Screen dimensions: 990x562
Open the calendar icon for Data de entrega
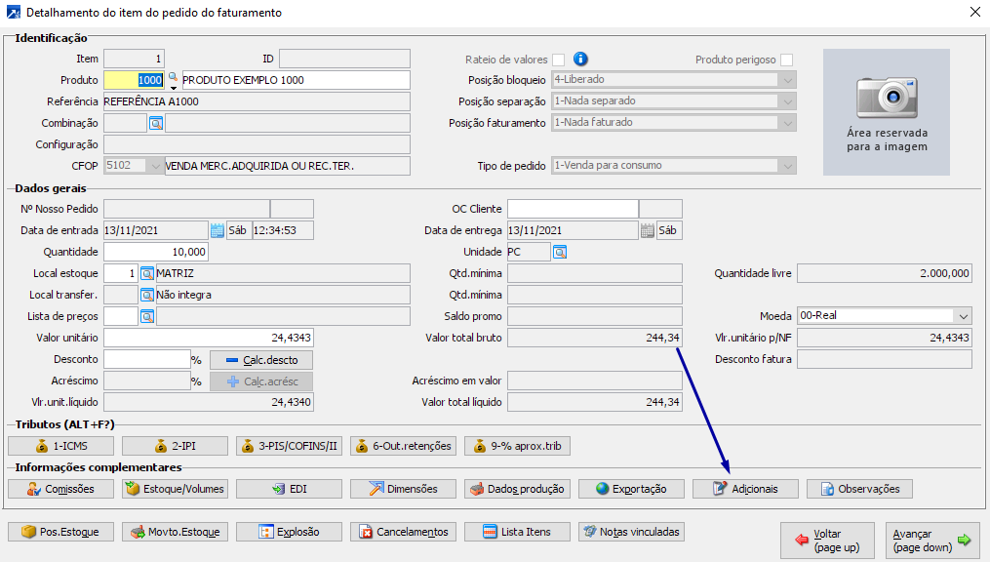pos(647,230)
